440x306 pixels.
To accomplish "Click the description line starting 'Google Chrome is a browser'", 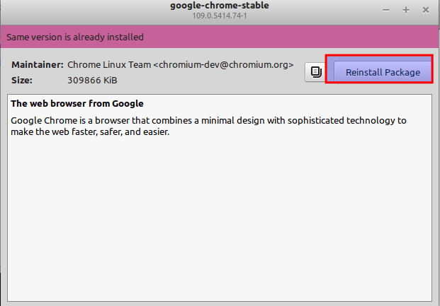I will click(x=208, y=121).
